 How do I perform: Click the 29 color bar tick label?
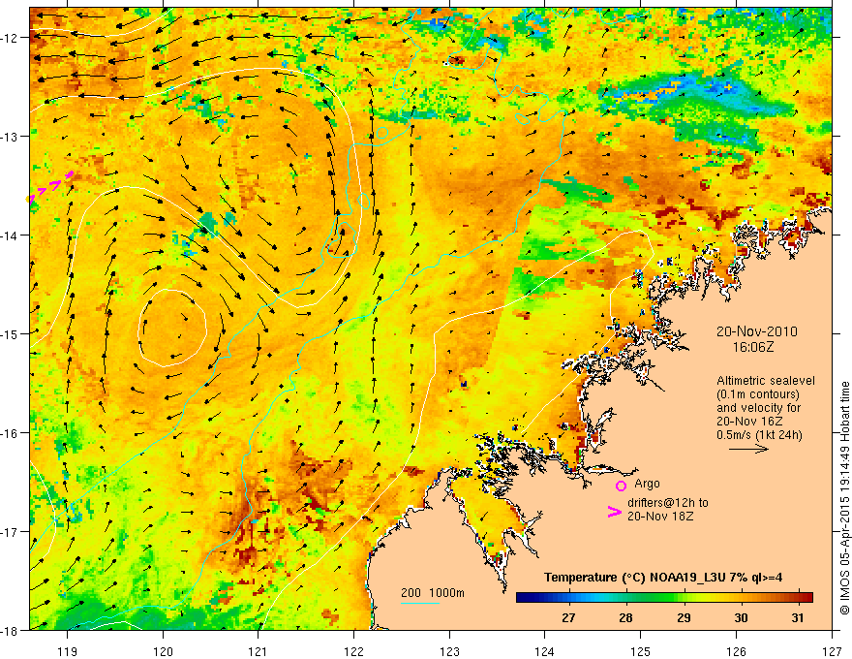pyautogui.click(x=684, y=618)
